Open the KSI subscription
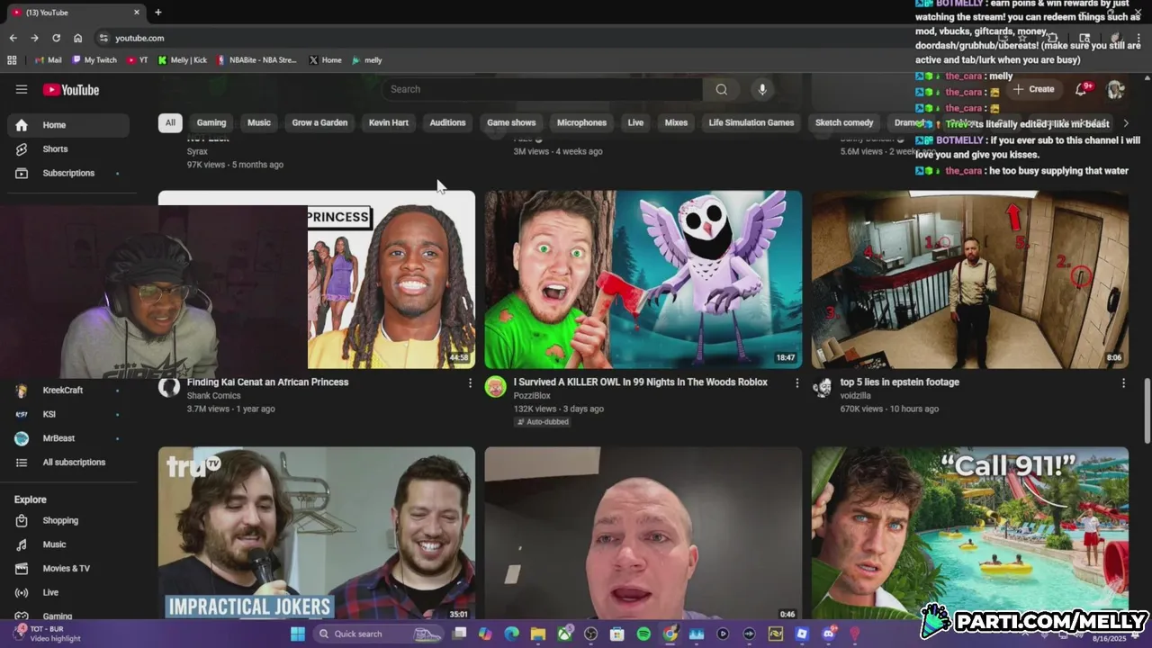 coord(67,414)
